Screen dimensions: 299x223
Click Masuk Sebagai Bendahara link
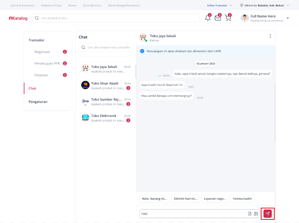pyautogui.click(x=124, y=5)
